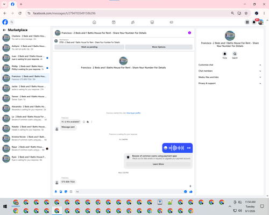Open Juan's conversation

[25, 58]
